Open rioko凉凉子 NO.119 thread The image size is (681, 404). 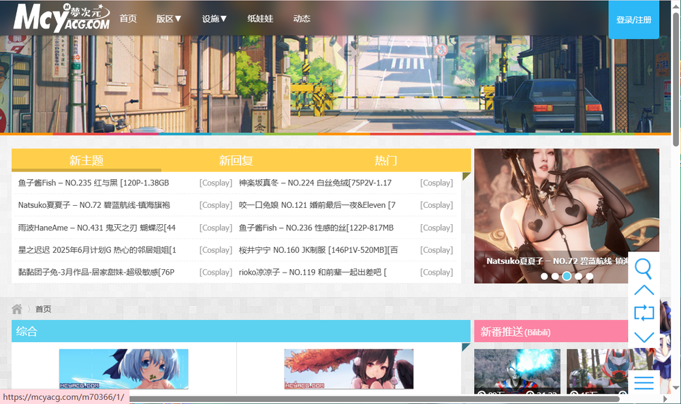pos(313,273)
